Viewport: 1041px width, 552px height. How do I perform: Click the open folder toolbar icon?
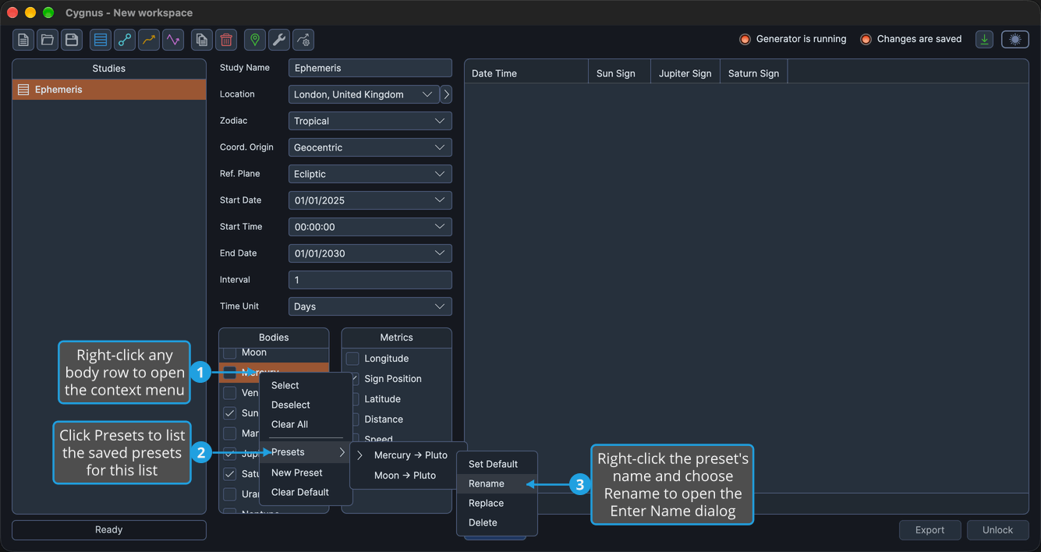pos(48,40)
